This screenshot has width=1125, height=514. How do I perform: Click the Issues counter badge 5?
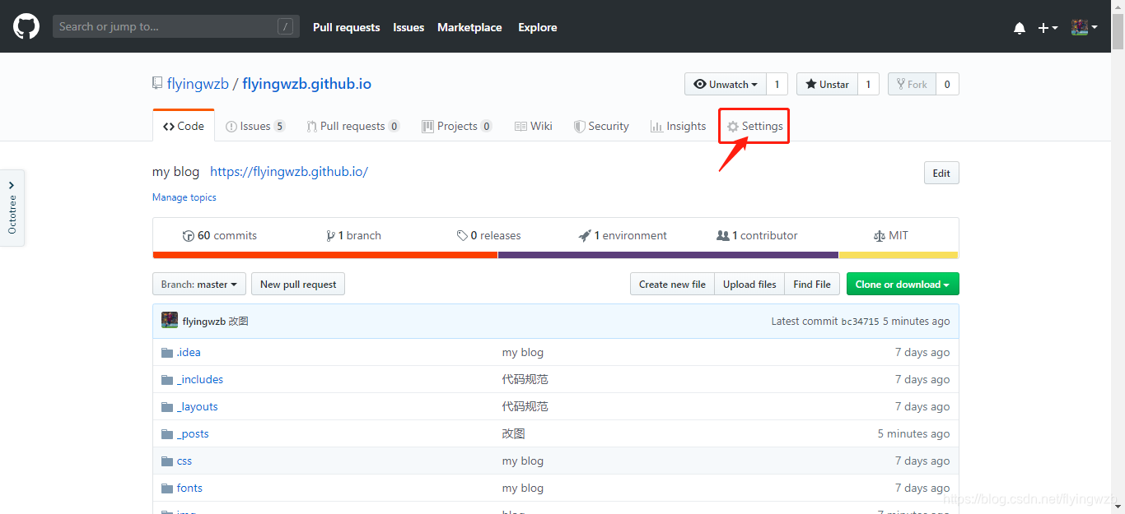click(280, 126)
